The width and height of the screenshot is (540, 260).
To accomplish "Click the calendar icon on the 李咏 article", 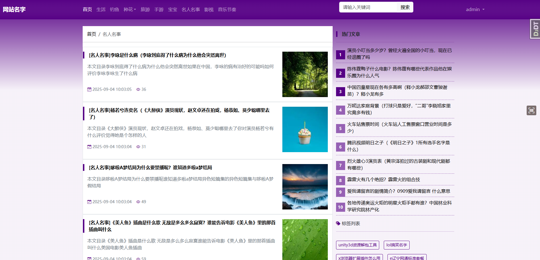I will (89, 89).
